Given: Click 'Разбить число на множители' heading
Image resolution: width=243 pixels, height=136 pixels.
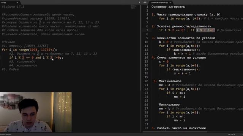Looking at the screenshot, I should pos(181,128).
